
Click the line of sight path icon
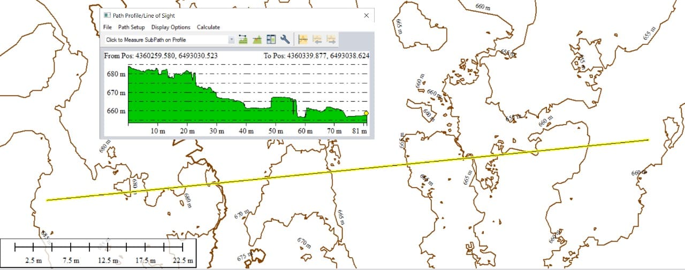coord(243,40)
